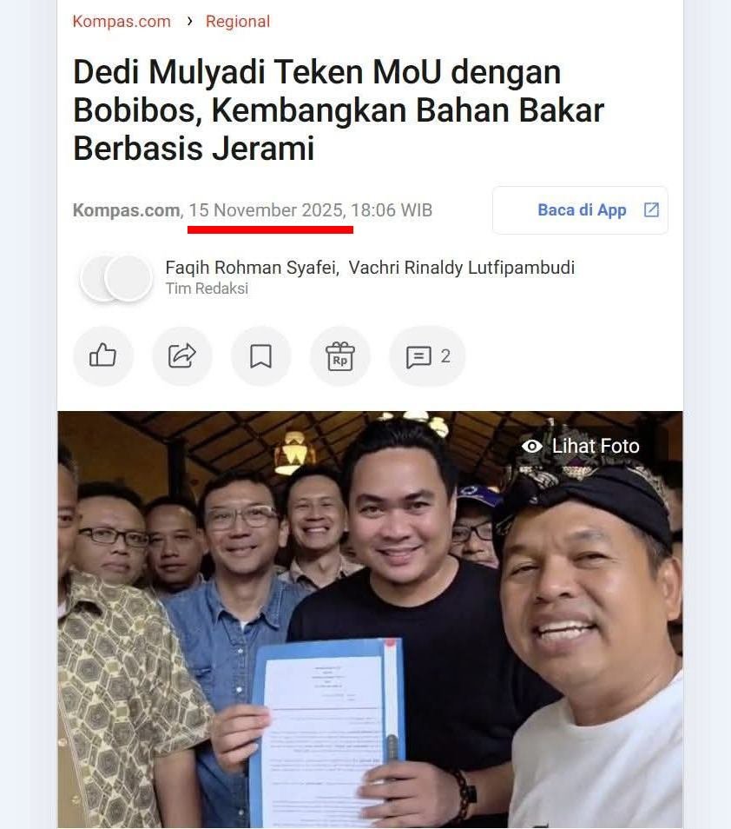Click the eye icon beside Lihat Foto

[x=532, y=447]
